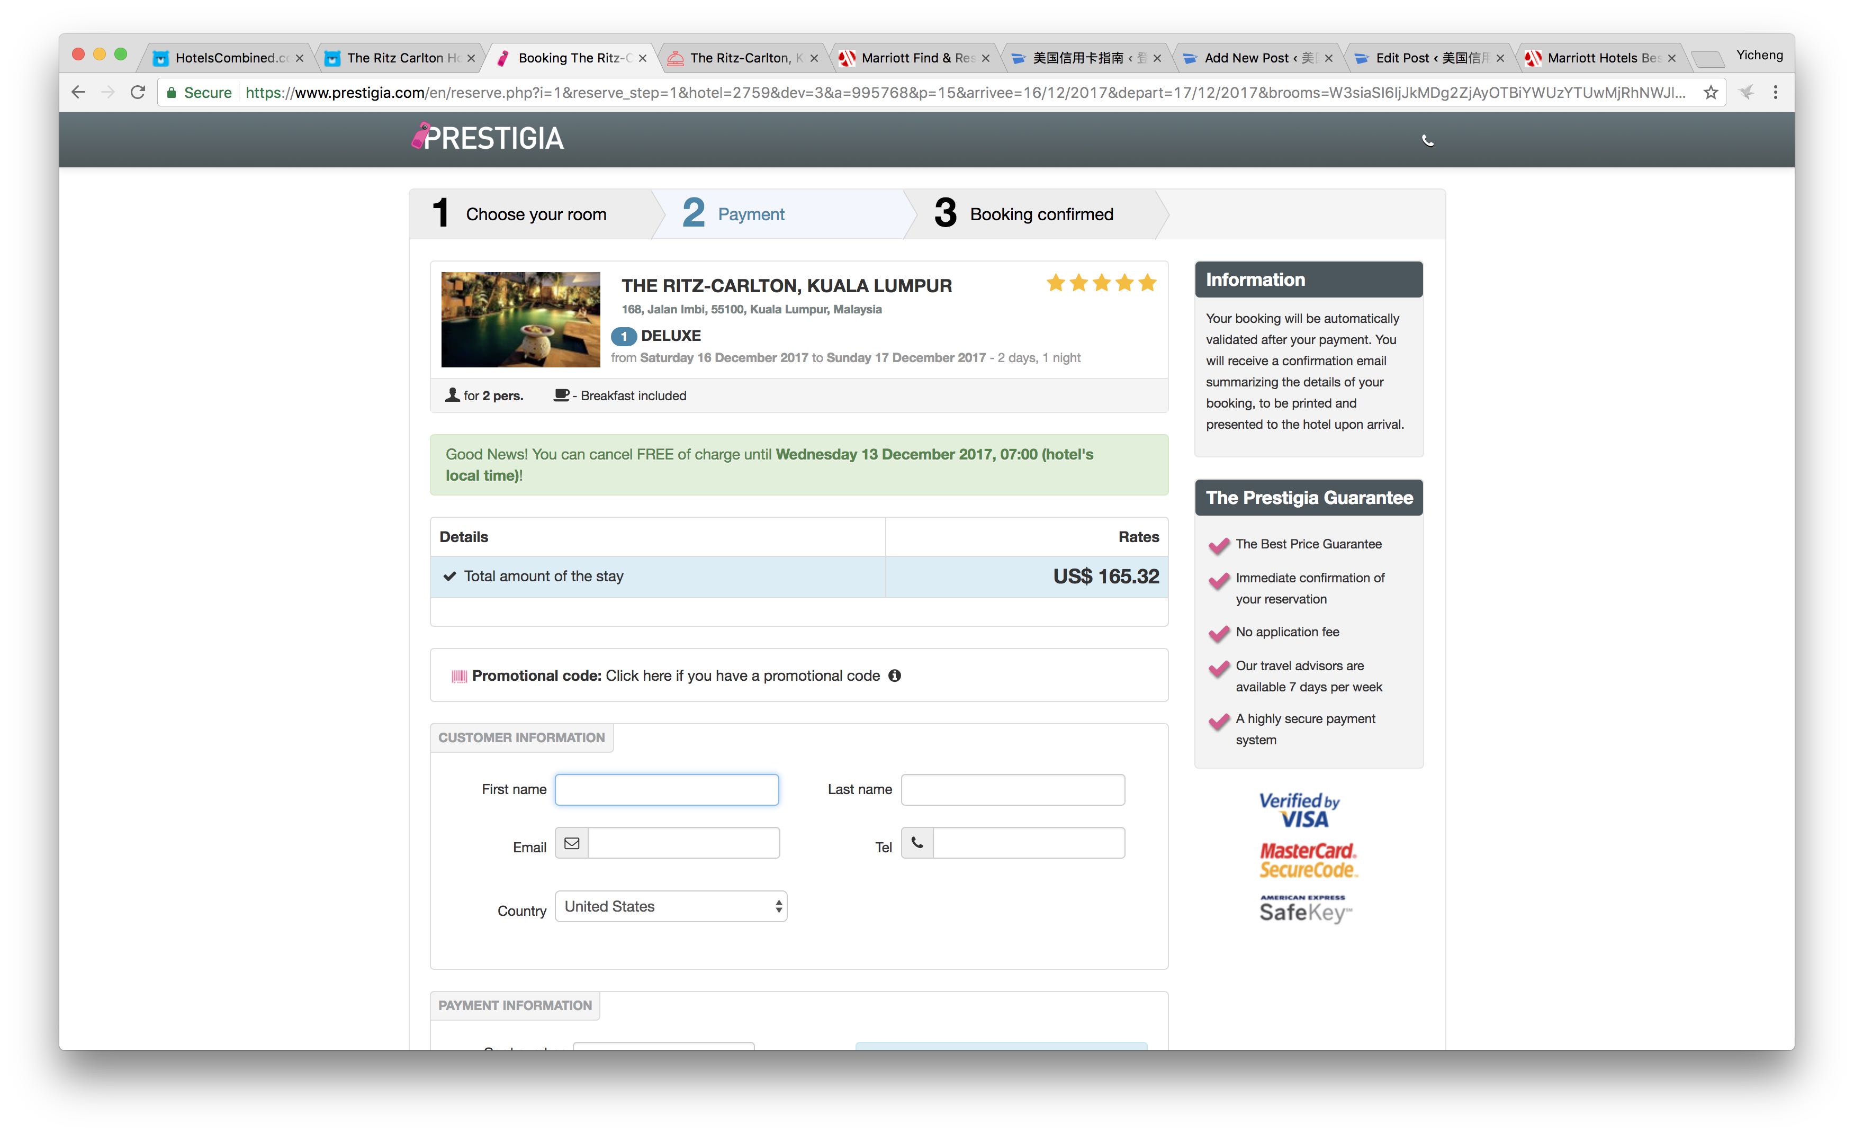Click the Last name input field

[x=1013, y=790]
